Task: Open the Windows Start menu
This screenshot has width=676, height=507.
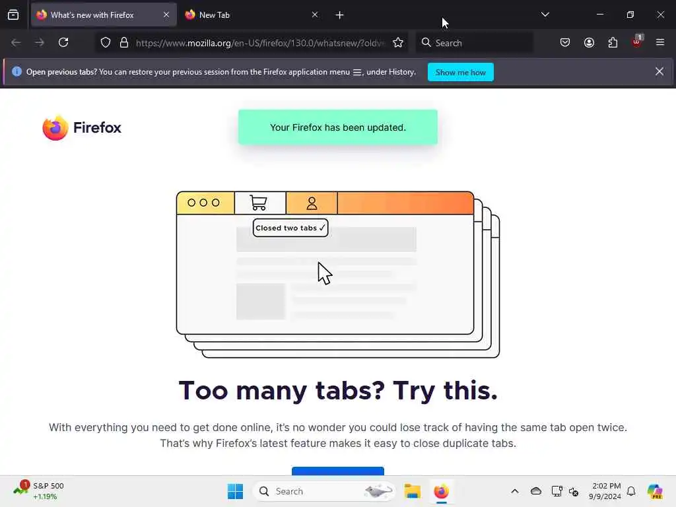Action: [x=236, y=491]
